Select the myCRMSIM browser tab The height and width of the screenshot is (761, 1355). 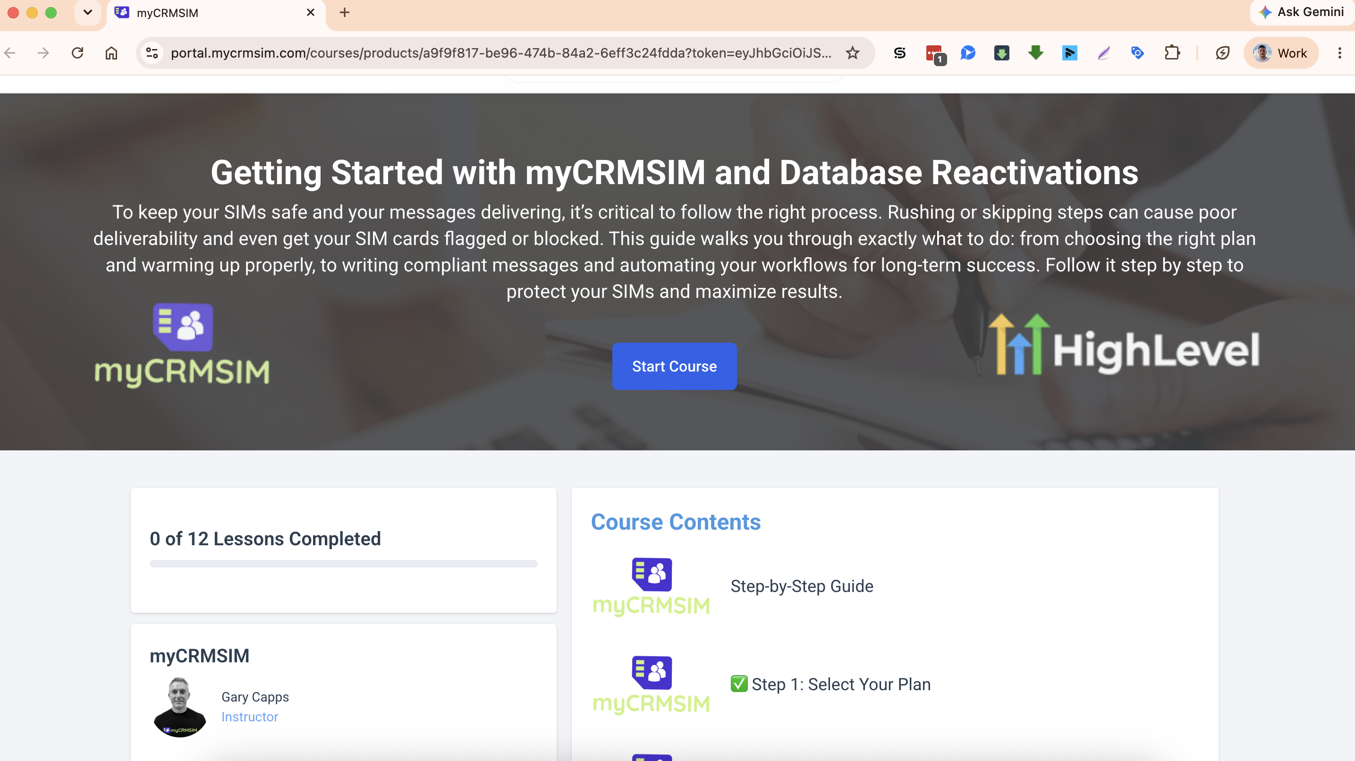pyautogui.click(x=216, y=14)
